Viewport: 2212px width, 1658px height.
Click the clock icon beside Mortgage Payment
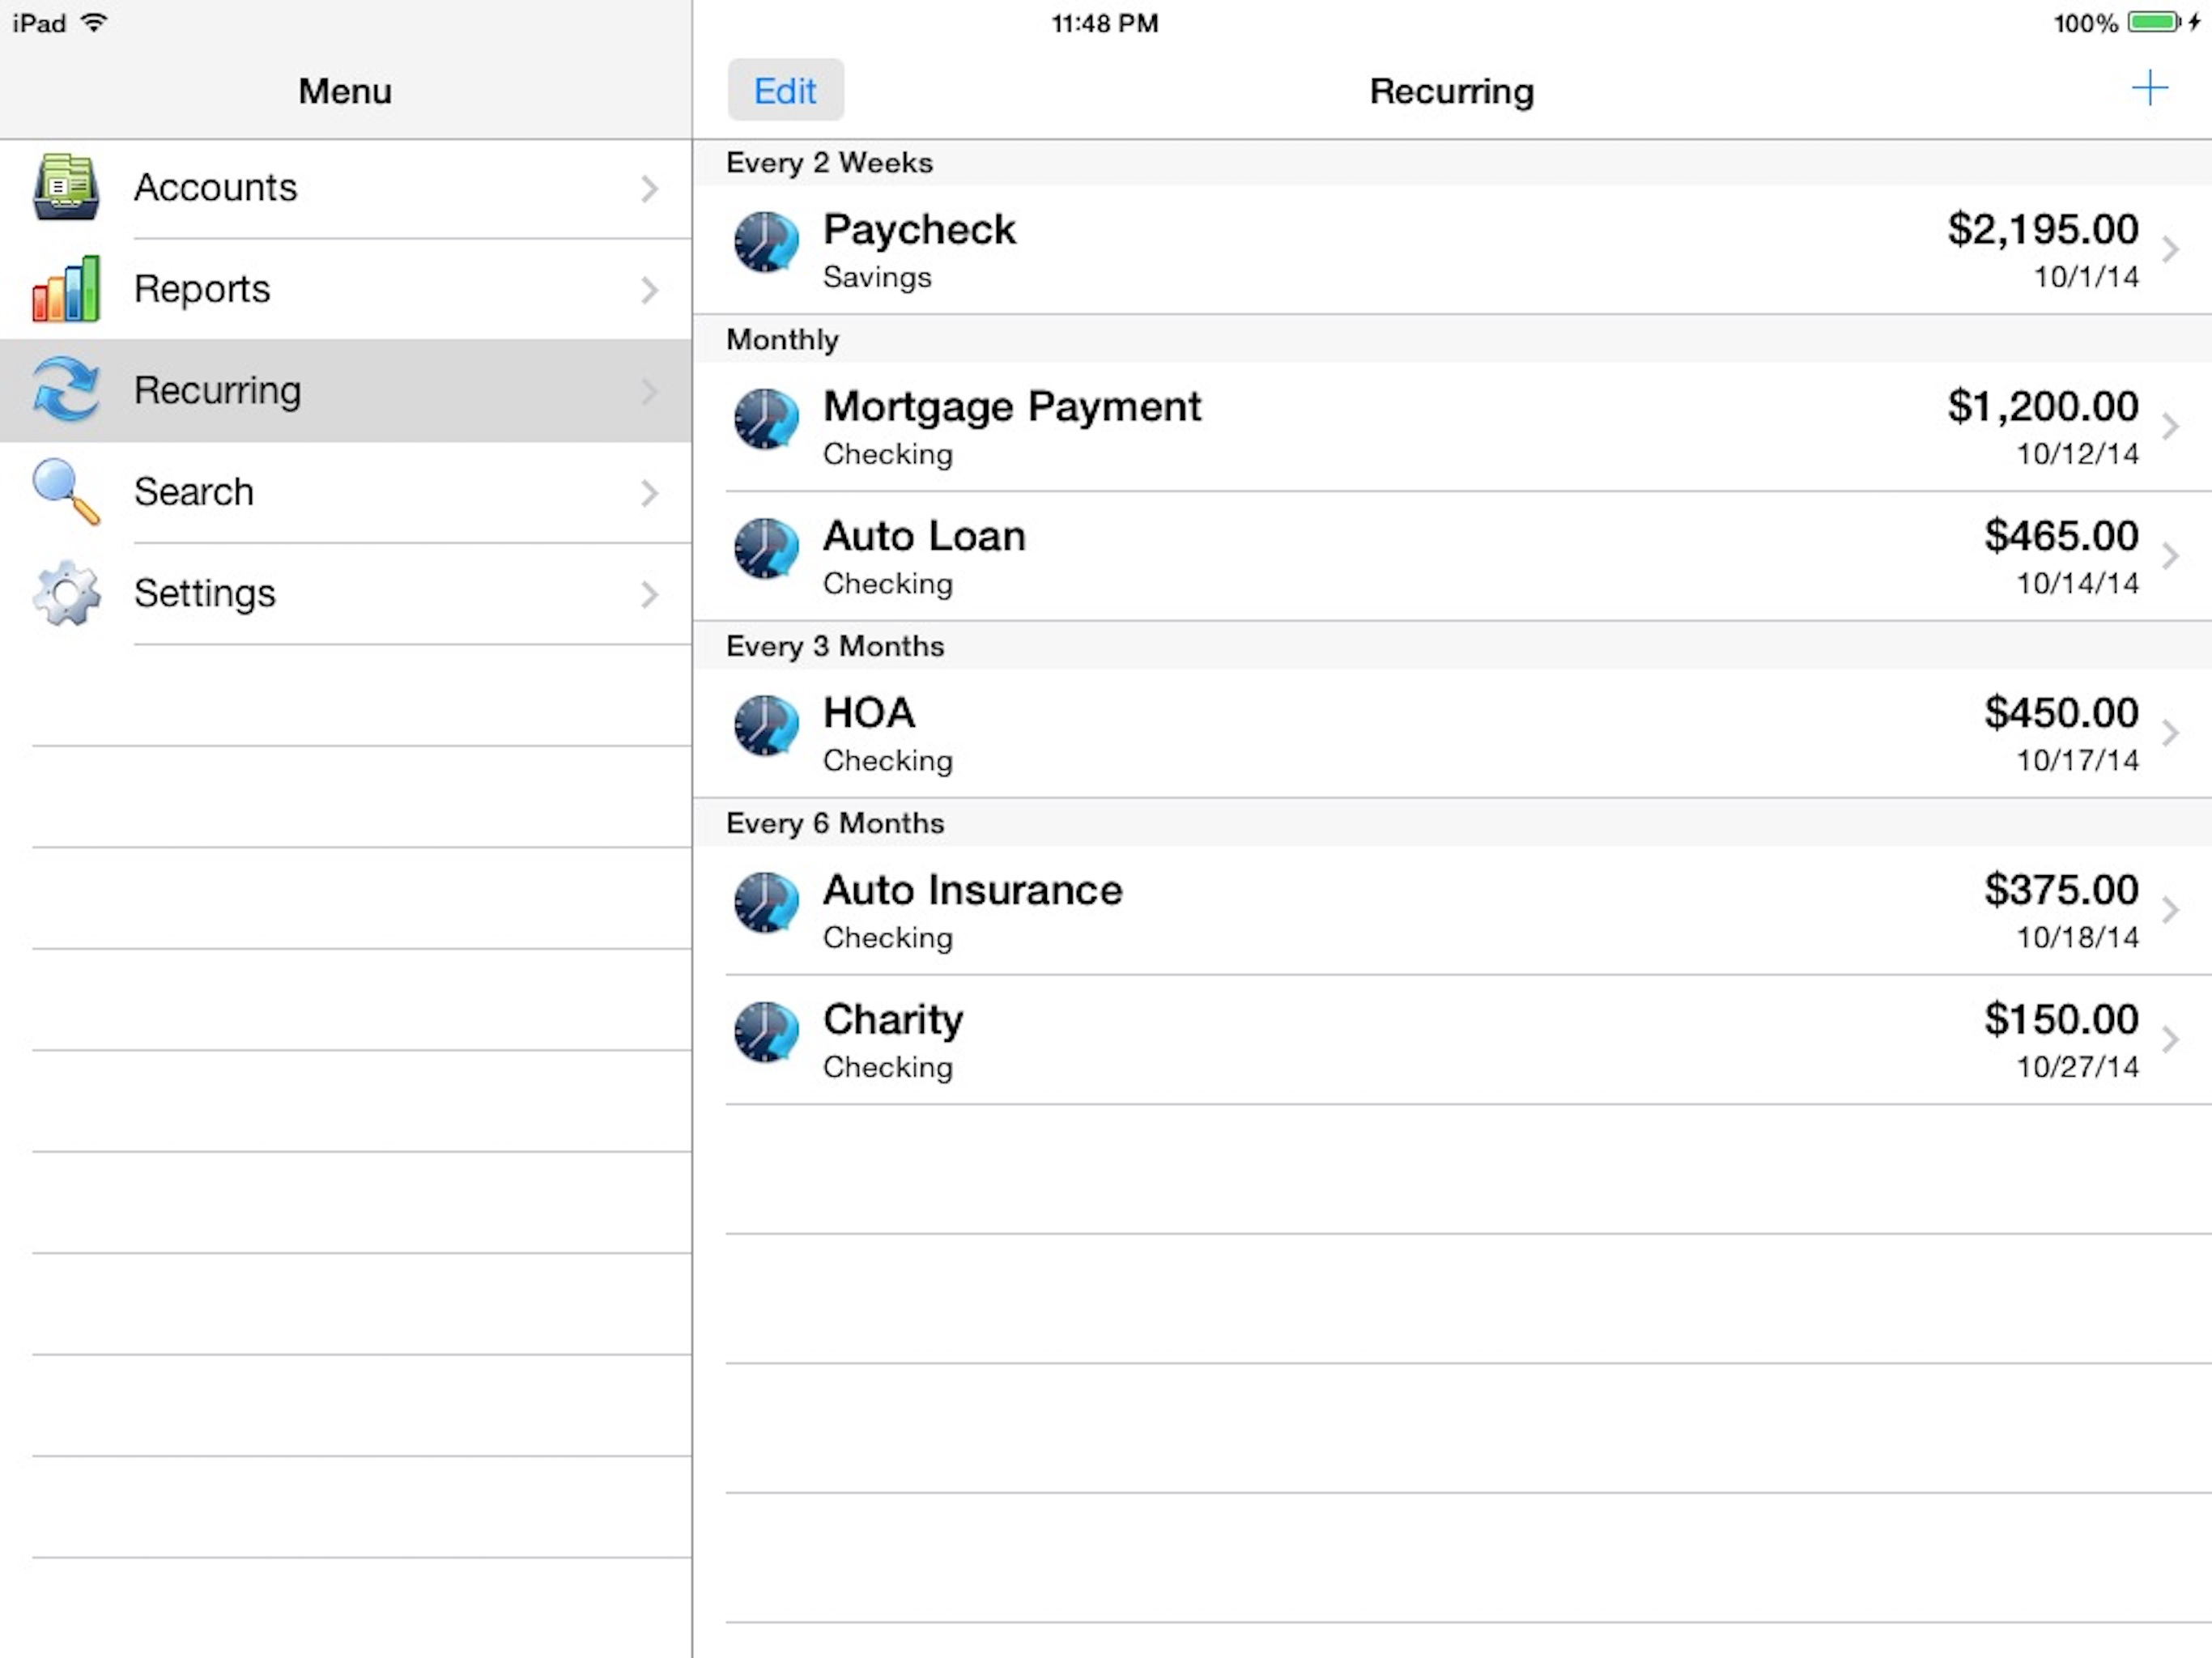(766, 419)
